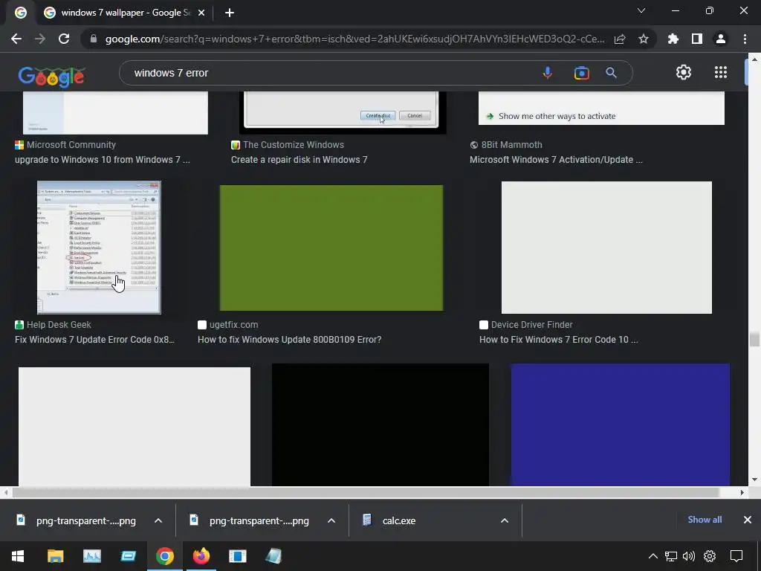The width and height of the screenshot is (761, 571).
Task: Click the scroll right arrow
Action: (x=742, y=492)
